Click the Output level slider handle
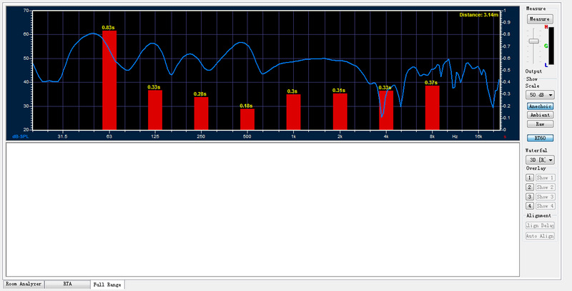 533,41
